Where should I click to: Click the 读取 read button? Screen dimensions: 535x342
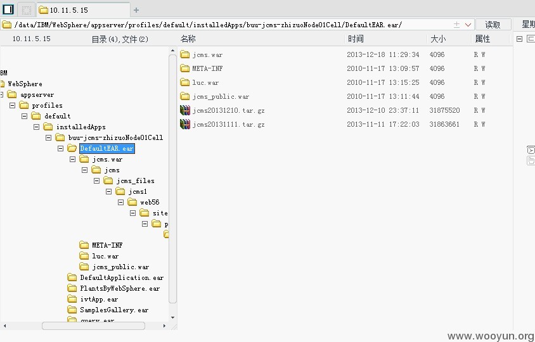pyautogui.click(x=493, y=25)
